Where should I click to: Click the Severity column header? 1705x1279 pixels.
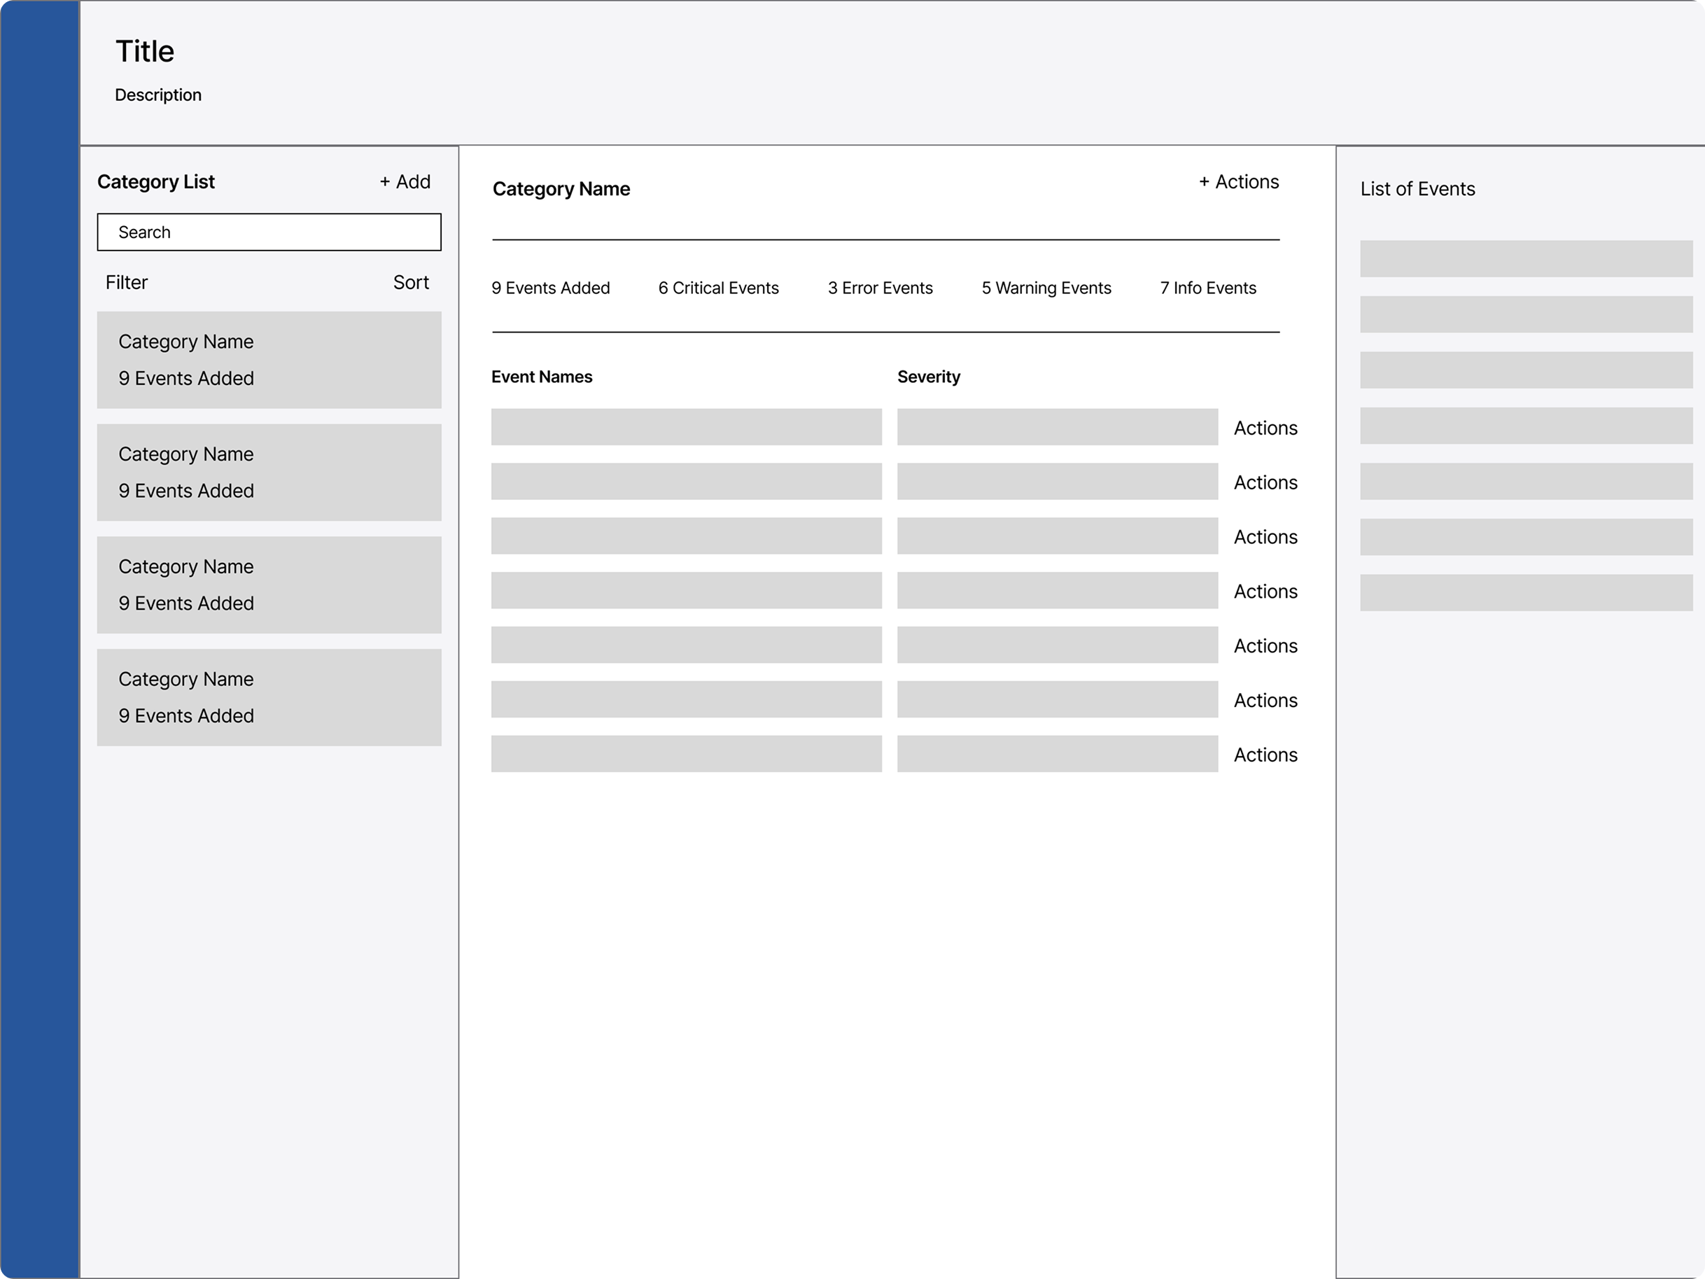(x=928, y=377)
